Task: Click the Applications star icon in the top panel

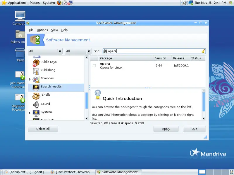Action: (4, 3)
